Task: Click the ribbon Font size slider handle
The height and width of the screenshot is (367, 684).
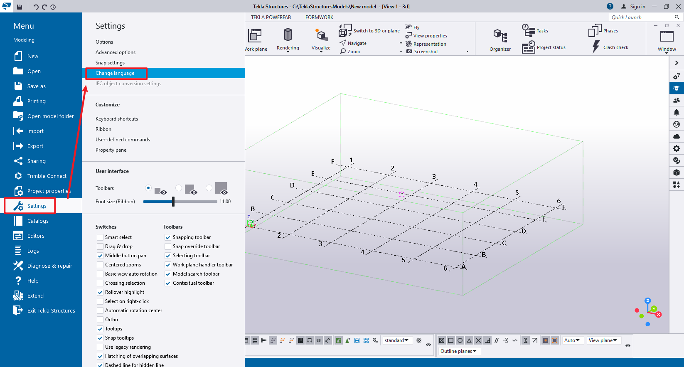Action: [173, 202]
